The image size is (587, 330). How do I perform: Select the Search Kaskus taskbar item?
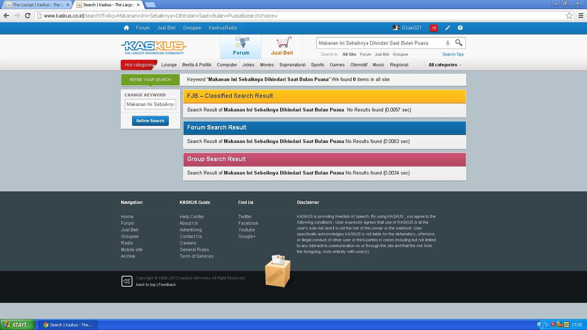(x=68, y=324)
